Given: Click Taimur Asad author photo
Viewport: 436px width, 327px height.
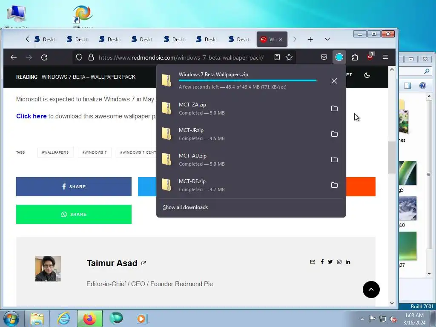Looking at the screenshot, I should tap(48, 269).
